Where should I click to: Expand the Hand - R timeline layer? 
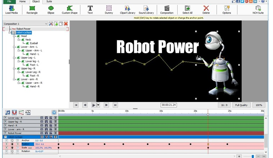point(5,125)
